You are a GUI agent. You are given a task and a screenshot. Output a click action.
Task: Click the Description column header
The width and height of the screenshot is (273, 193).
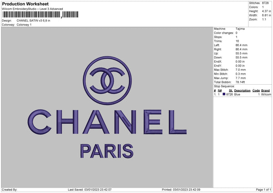point(242,91)
